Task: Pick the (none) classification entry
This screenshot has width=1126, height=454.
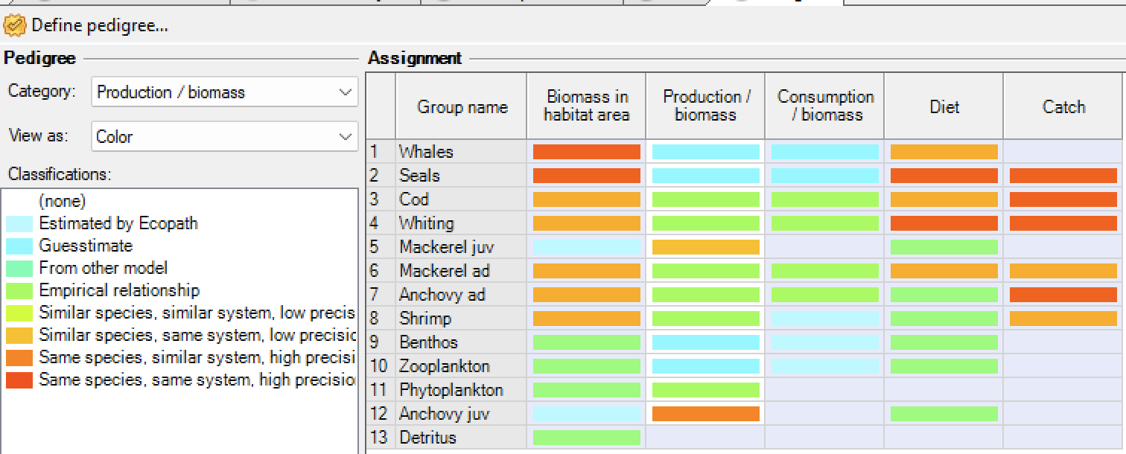Action: click(62, 201)
